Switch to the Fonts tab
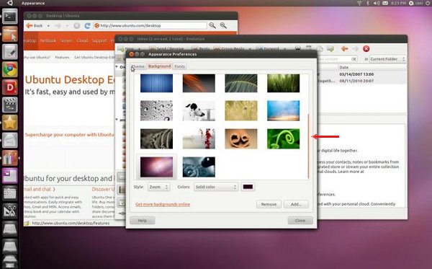 (x=179, y=66)
